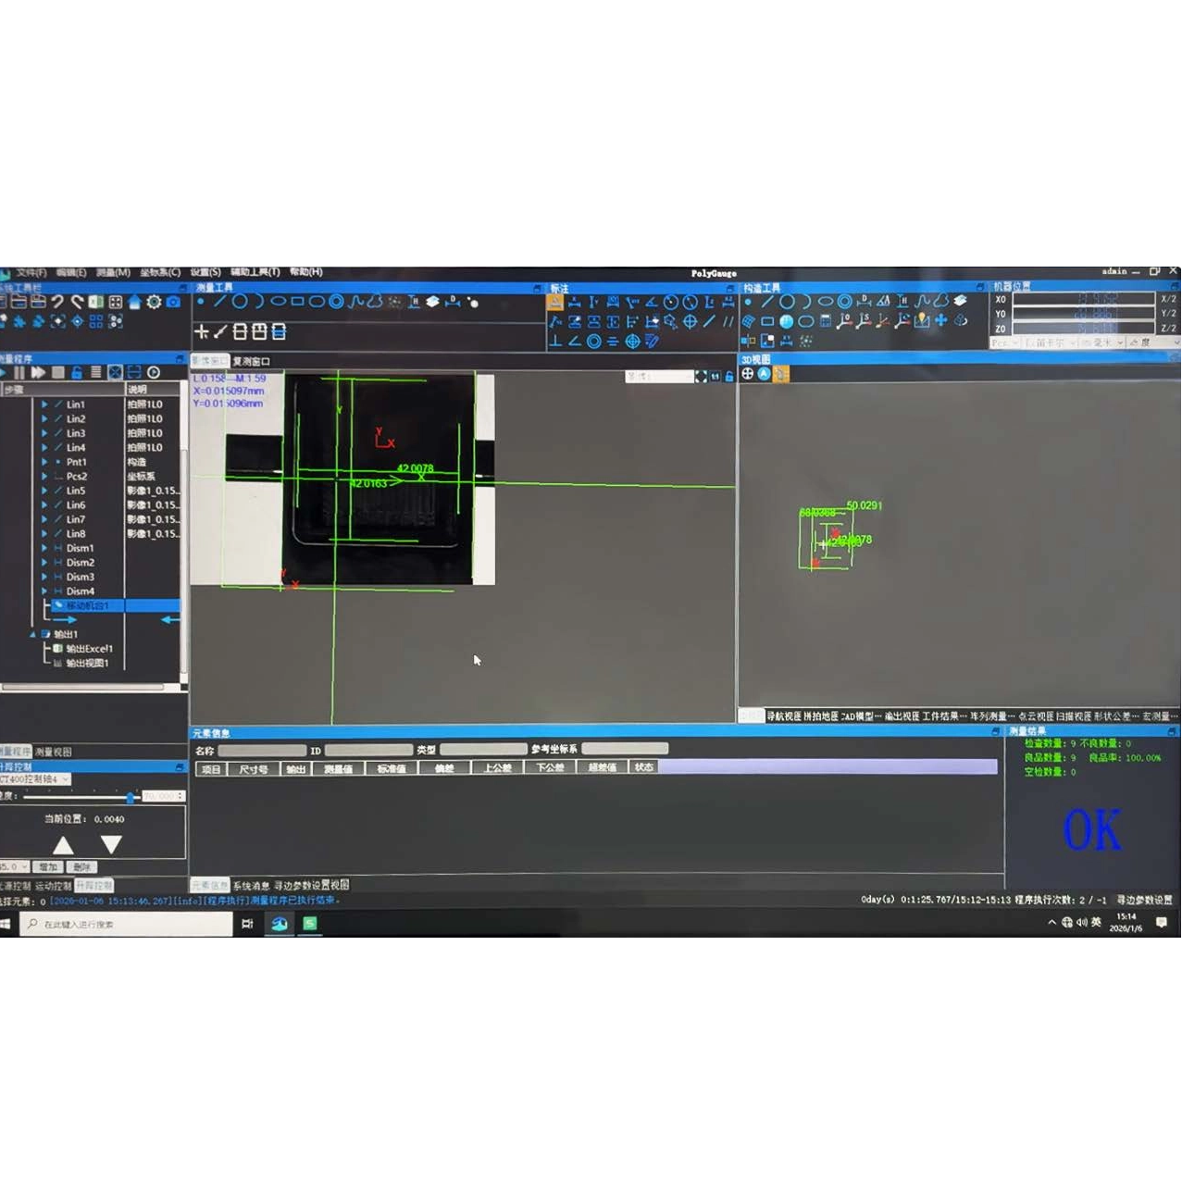
Task: Switch to the 复测窗口 tab
Action: (x=251, y=361)
